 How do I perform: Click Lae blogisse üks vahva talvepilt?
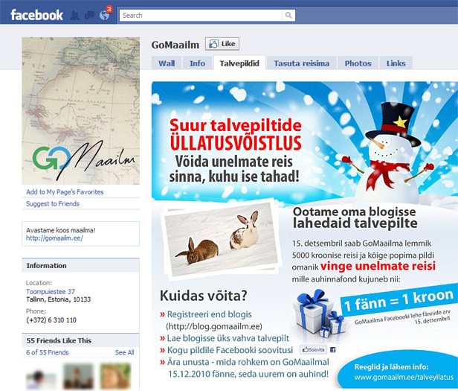click(x=228, y=338)
